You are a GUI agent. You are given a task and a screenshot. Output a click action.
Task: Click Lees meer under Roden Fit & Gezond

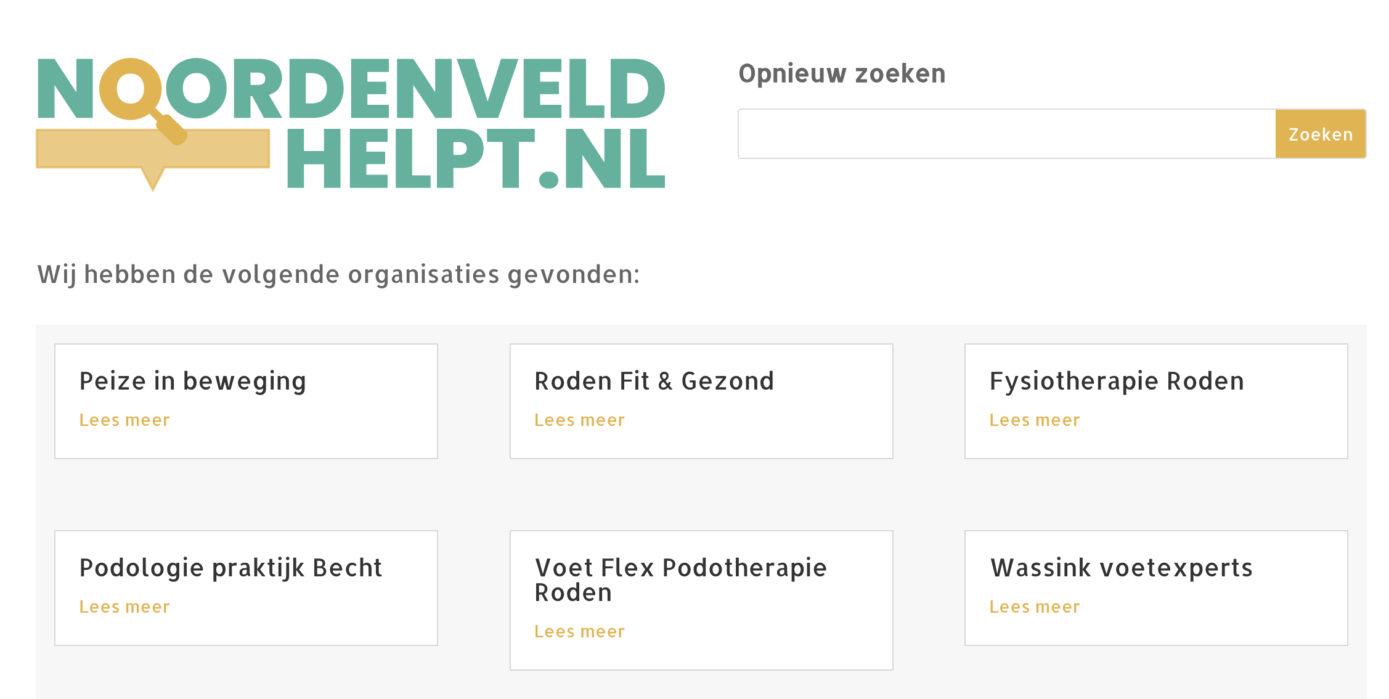coord(579,420)
